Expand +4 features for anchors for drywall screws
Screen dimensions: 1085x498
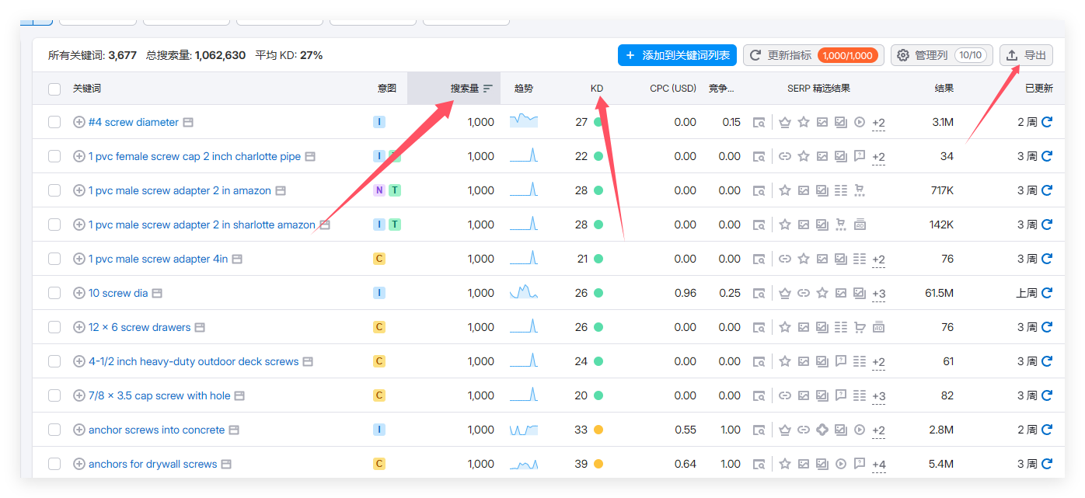click(878, 465)
